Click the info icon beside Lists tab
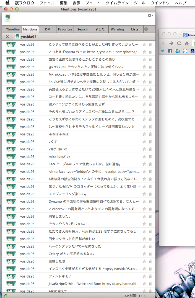 click(x=146, y=29)
